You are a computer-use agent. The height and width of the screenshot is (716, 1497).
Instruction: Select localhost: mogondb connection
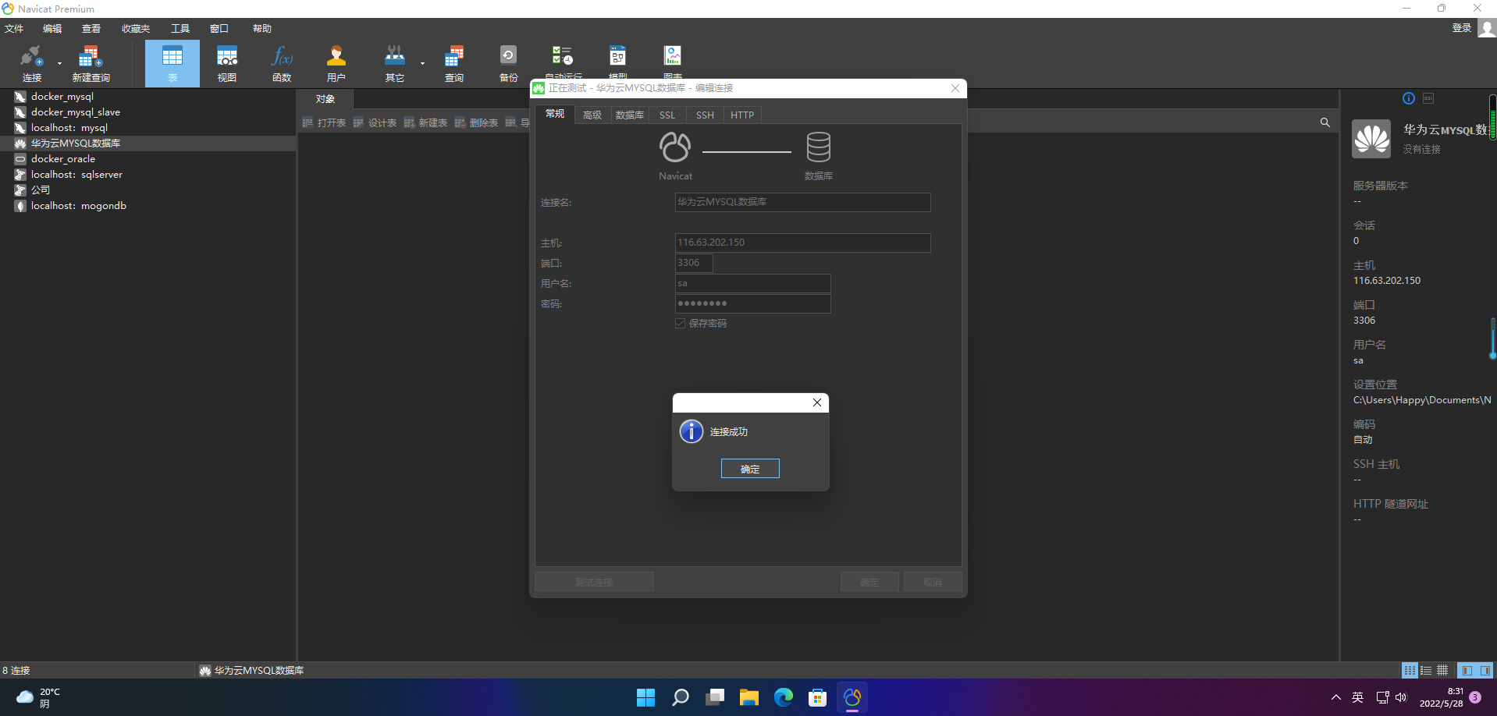(x=79, y=206)
